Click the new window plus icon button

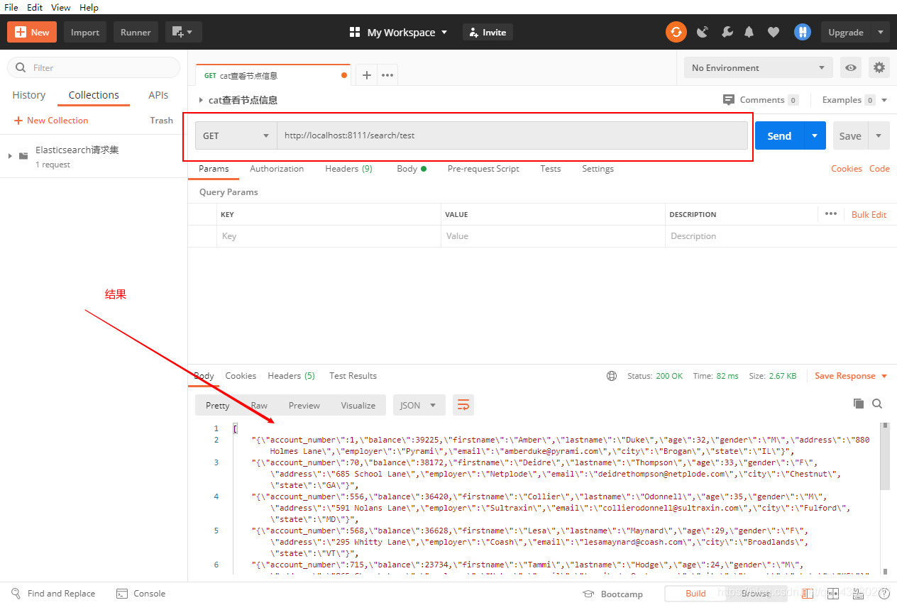click(x=184, y=32)
